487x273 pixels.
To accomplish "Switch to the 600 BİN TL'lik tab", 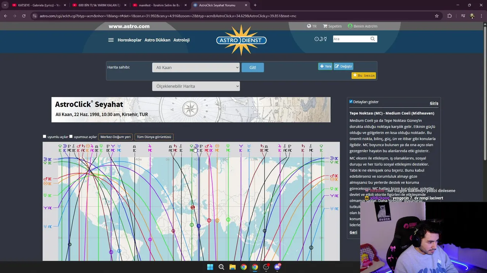I will pyautogui.click(x=100, y=5).
